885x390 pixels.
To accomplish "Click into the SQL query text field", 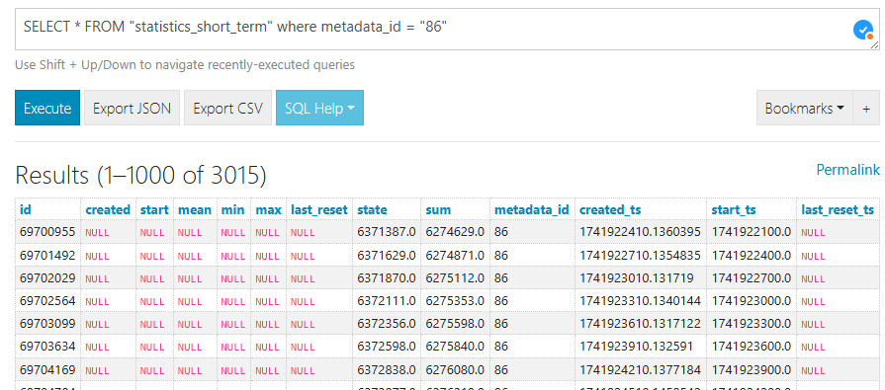I will (447, 30).
